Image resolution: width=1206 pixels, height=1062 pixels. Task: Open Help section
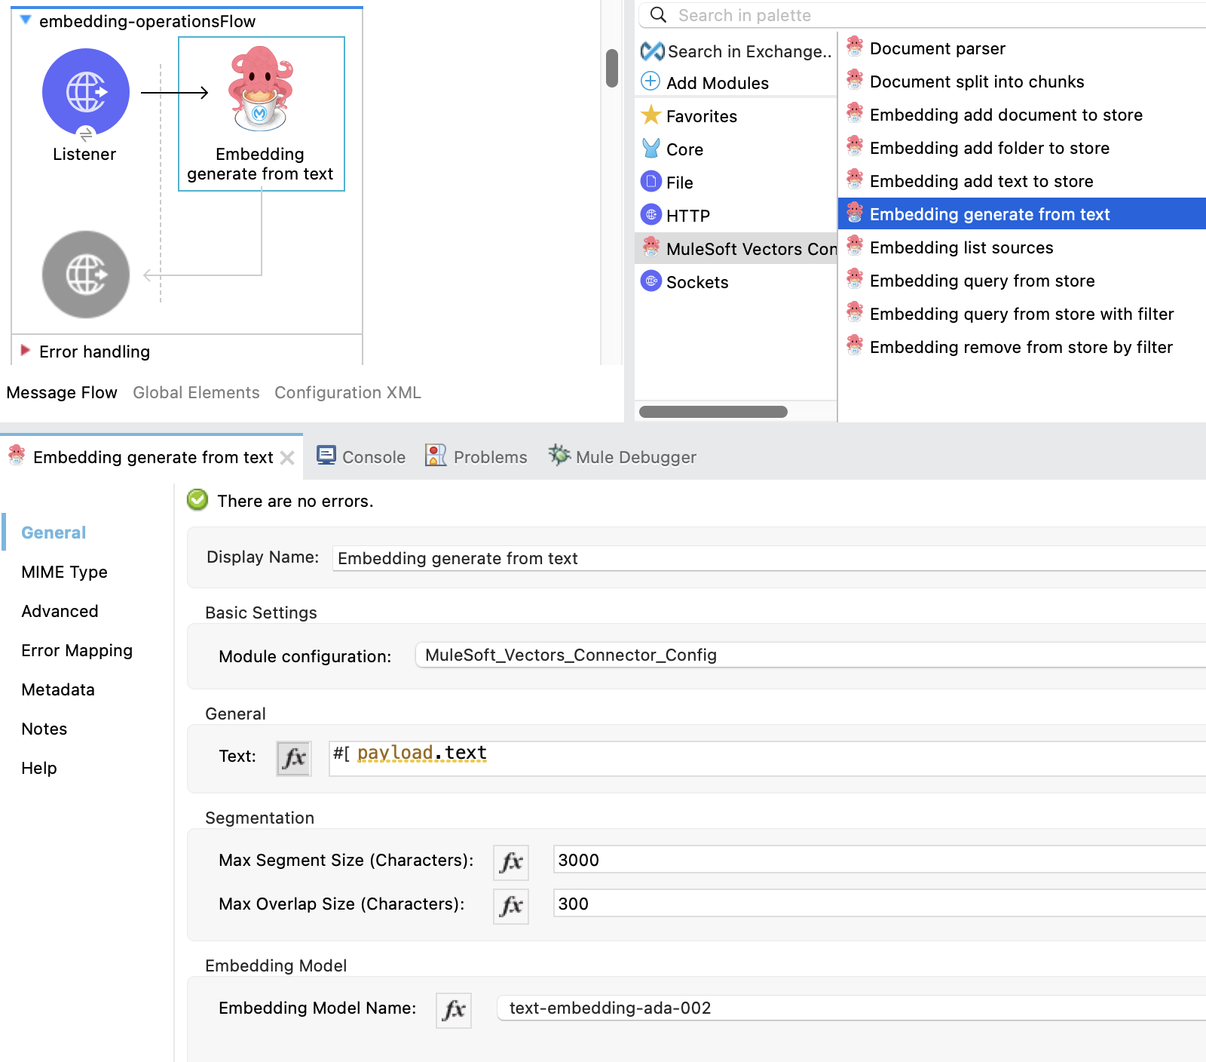coord(39,768)
